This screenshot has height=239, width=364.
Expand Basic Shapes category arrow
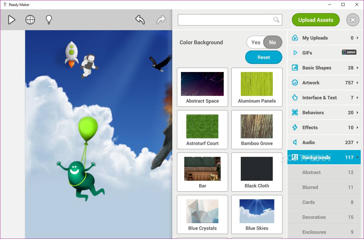[357, 68]
